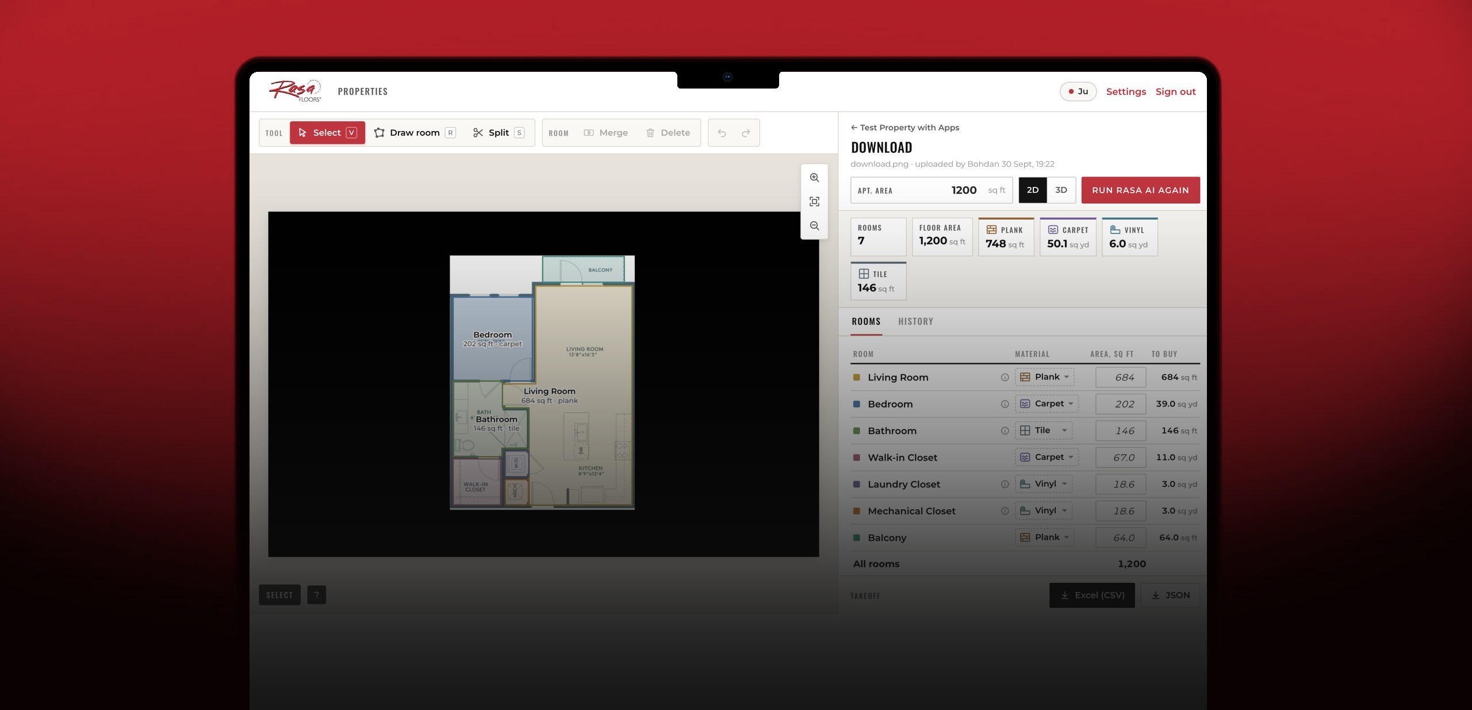Open info for Mechanical Closet row
The width and height of the screenshot is (1472, 710).
[x=1005, y=511]
